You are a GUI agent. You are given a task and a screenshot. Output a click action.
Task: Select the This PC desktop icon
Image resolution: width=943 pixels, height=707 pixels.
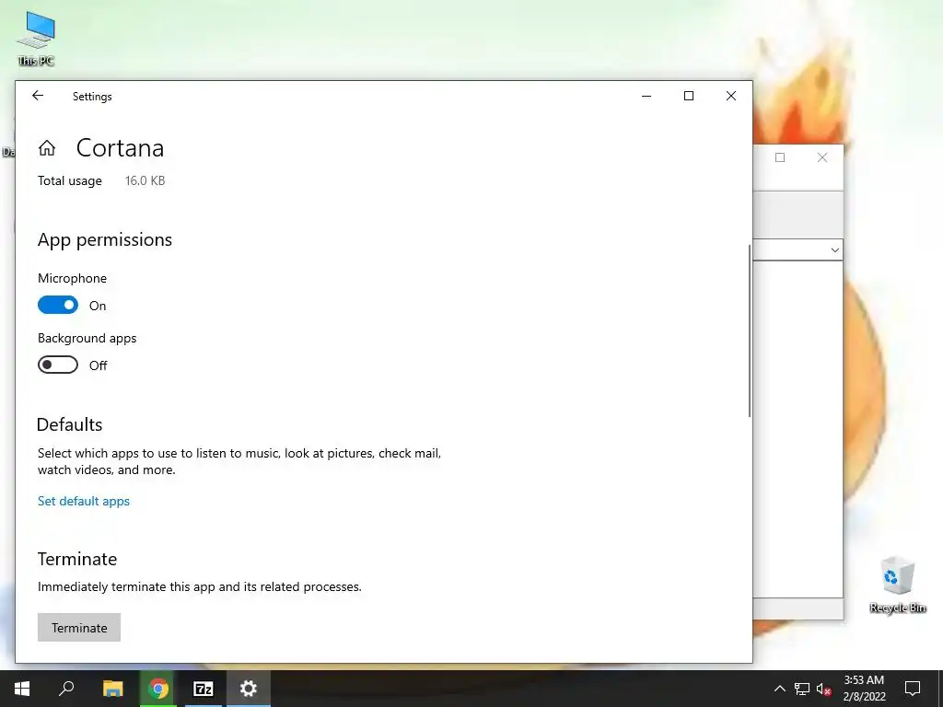coord(36,39)
